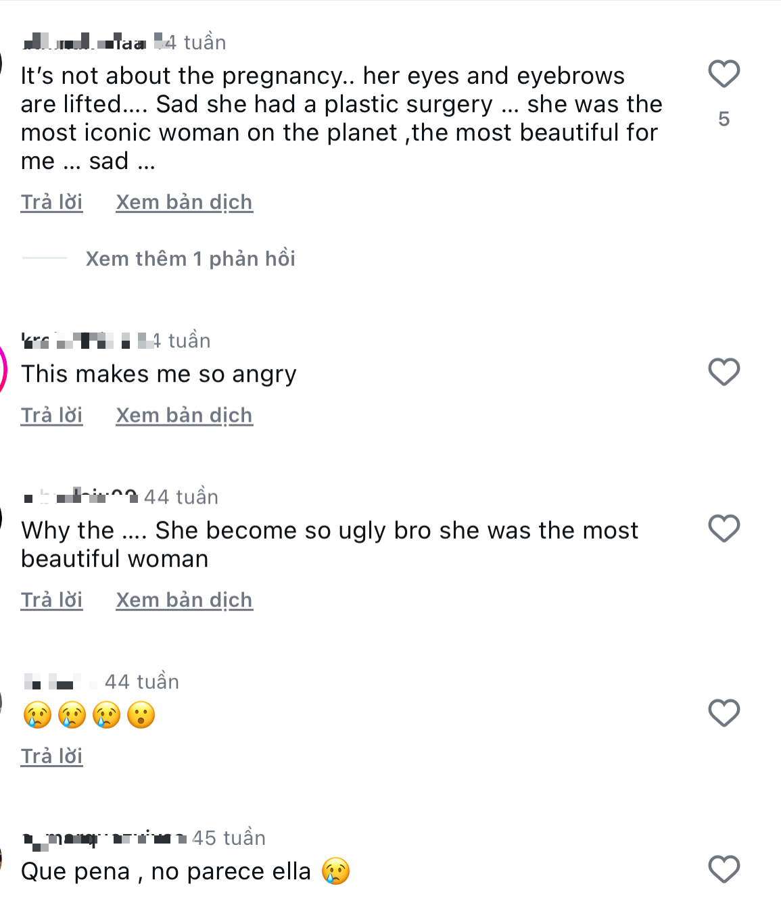Viewport: 781px width, 901px height.
Task: Heart the "Que pena" comment
Action: [724, 869]
